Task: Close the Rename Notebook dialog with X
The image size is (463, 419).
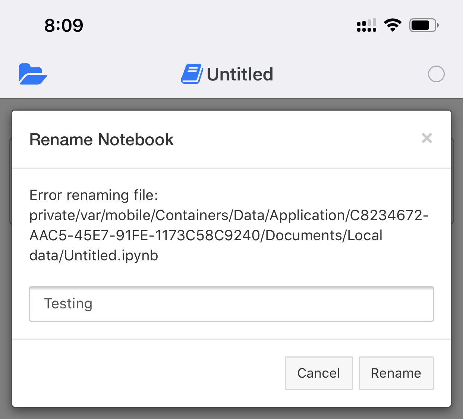Action: coord(427,138)
